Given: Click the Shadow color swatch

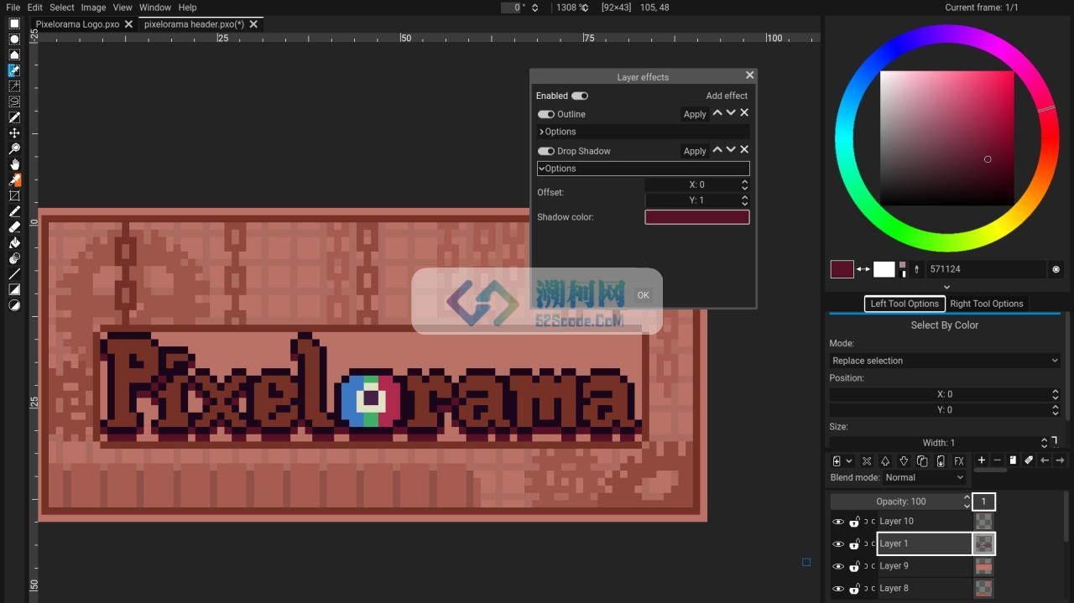Looking at the screenshot, I should tap(696, 217).
